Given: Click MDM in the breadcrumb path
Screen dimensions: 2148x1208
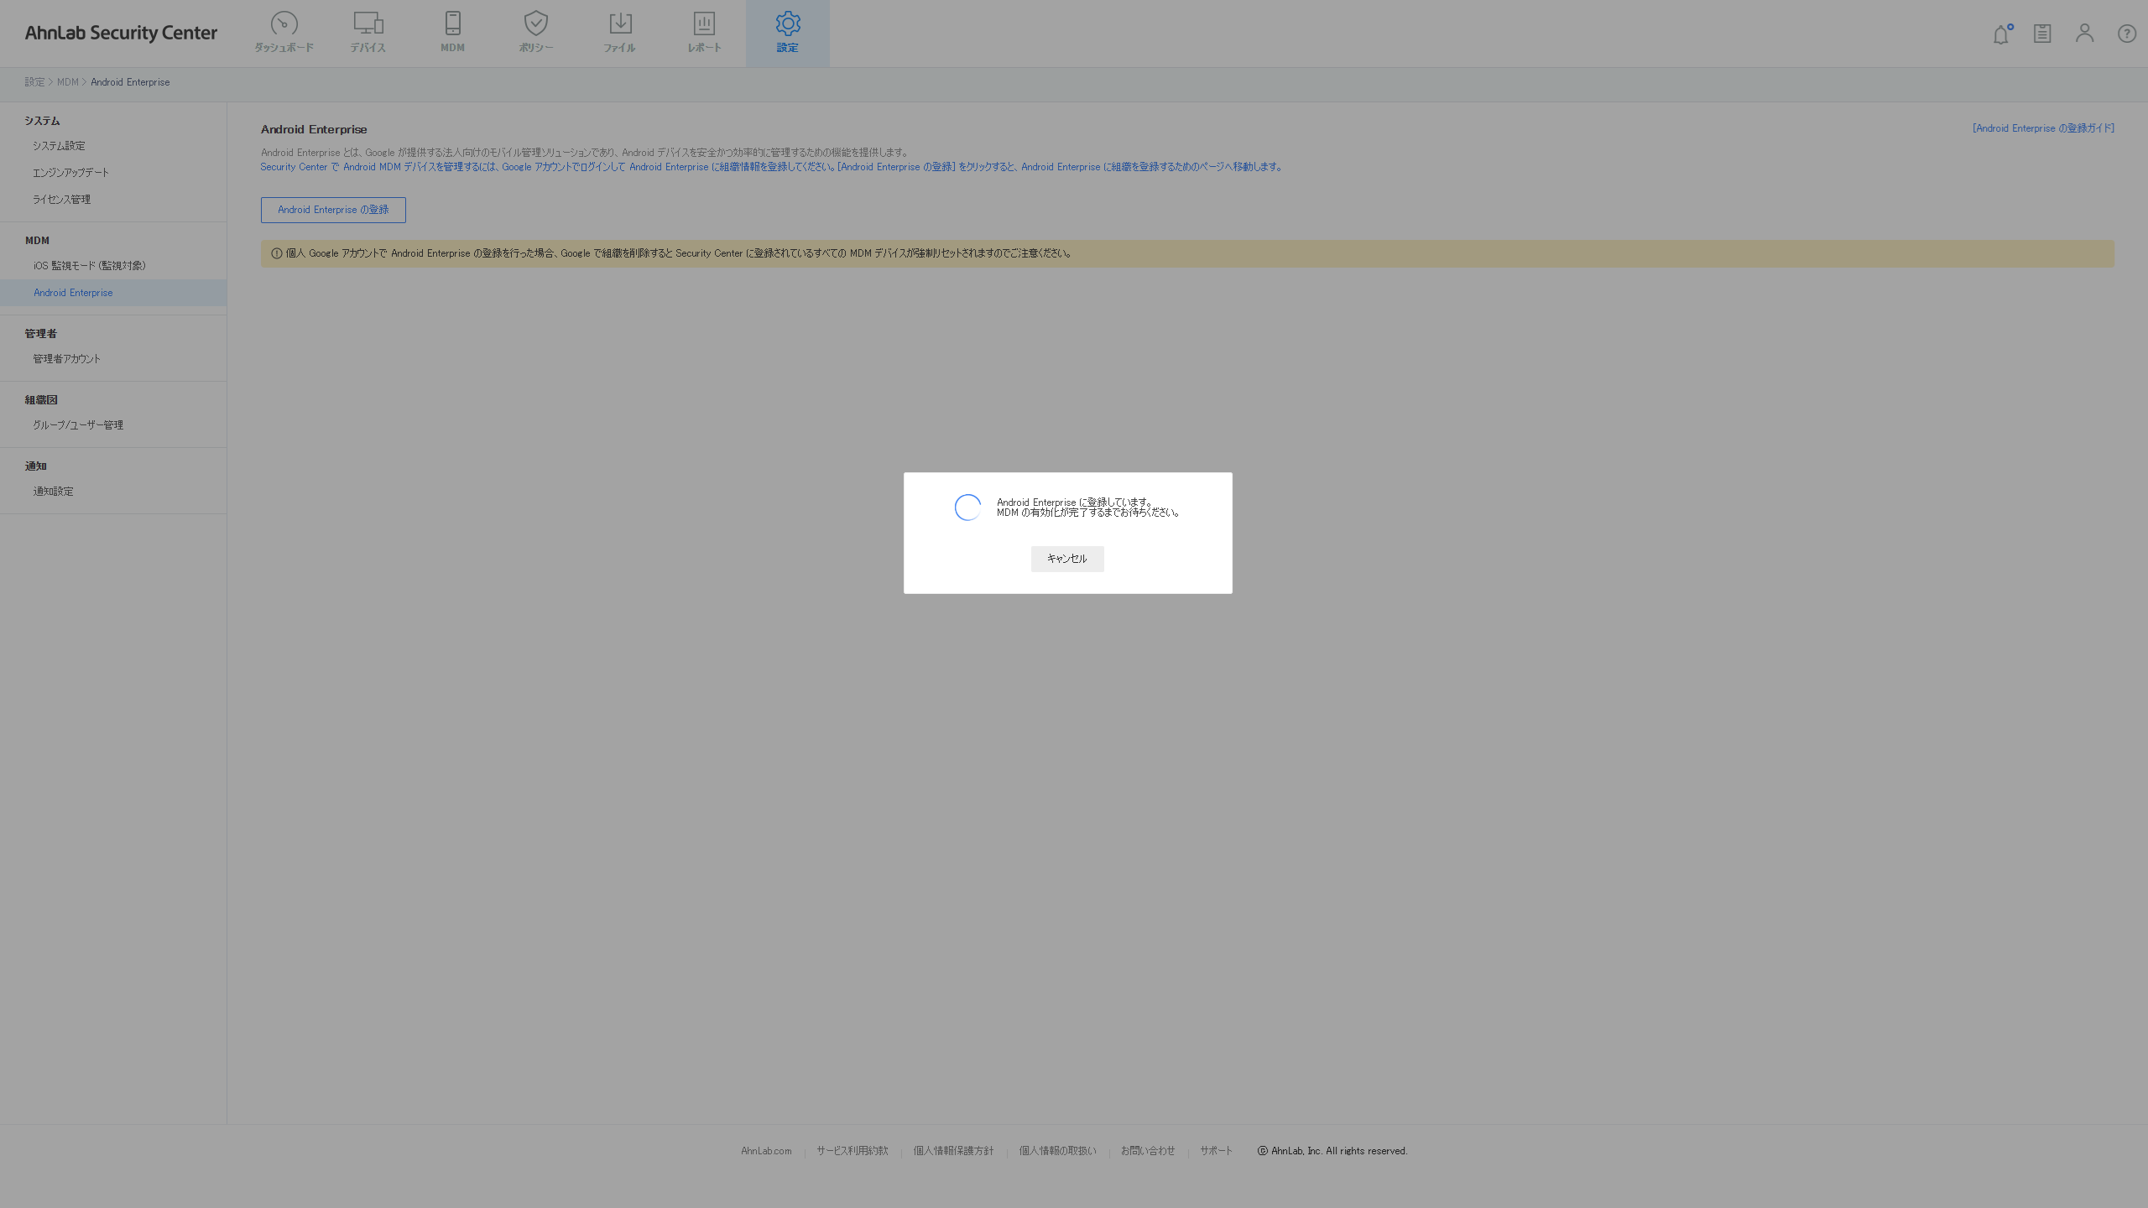Looking at the screenshot, I should (x=67, y=82).
